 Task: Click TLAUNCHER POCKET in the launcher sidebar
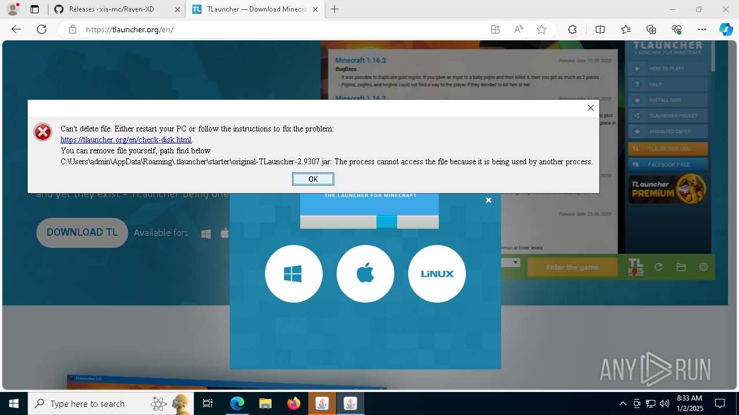click(667, 116)
